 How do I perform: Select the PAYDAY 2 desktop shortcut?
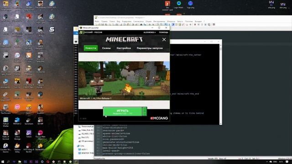[17, 121]
